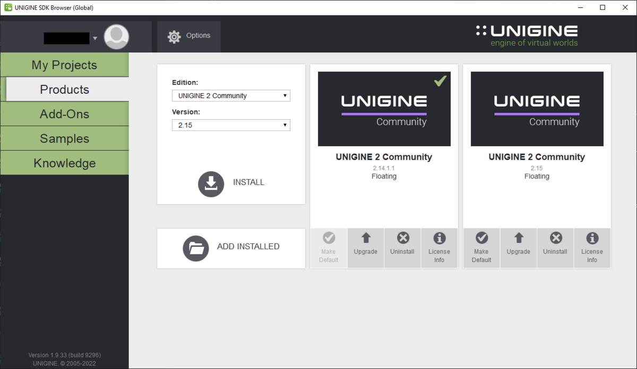Click the Options gear icon

coord(174,36)
